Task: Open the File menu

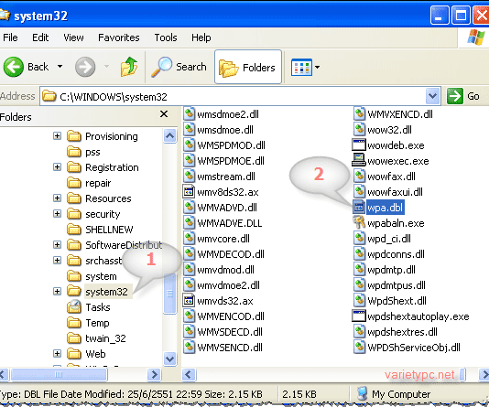Action: (x=10, y=37)
